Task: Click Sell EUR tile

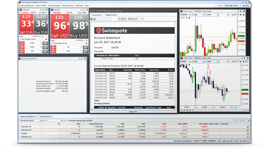Action: pos(26,24)
